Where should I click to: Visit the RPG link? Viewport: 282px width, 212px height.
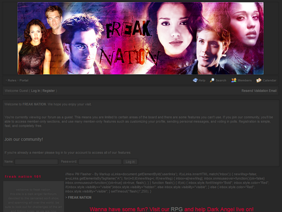pos(177,209)
